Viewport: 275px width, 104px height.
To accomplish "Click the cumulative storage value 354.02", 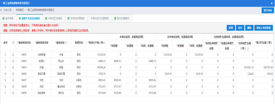I will click(x=270, y=74).
